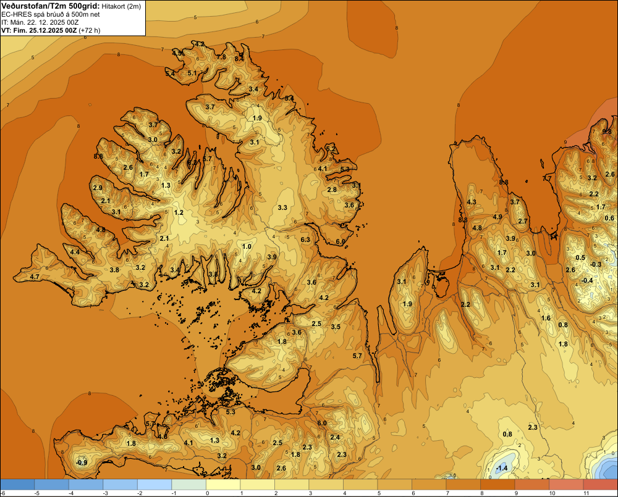Select the '2.8' temperature value
618x497 pixels.
[332, 190]
